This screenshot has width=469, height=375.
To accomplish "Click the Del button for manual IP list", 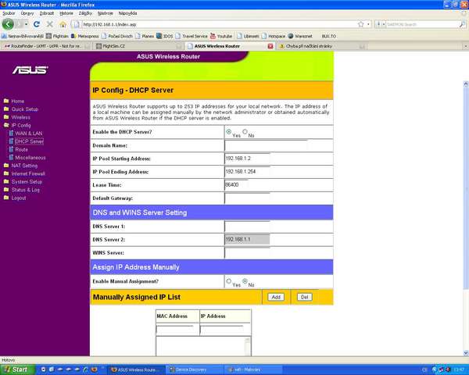I will point(305,297).
